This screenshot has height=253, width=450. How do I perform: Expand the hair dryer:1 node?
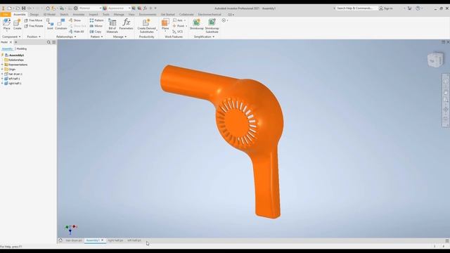[x=2, y=74]
